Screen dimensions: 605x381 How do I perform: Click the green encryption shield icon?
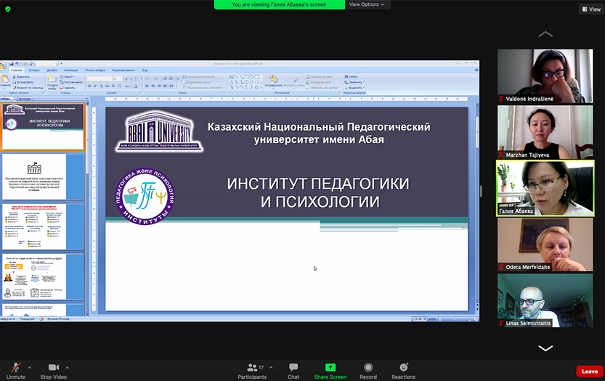pyautogui.click(x=8, y=9)
